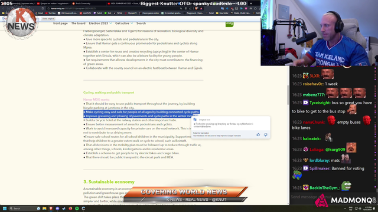Click the Cycling, walking and public transport heading
The width and height of the screenshot is (378, 212).
(x=109, y=92)
